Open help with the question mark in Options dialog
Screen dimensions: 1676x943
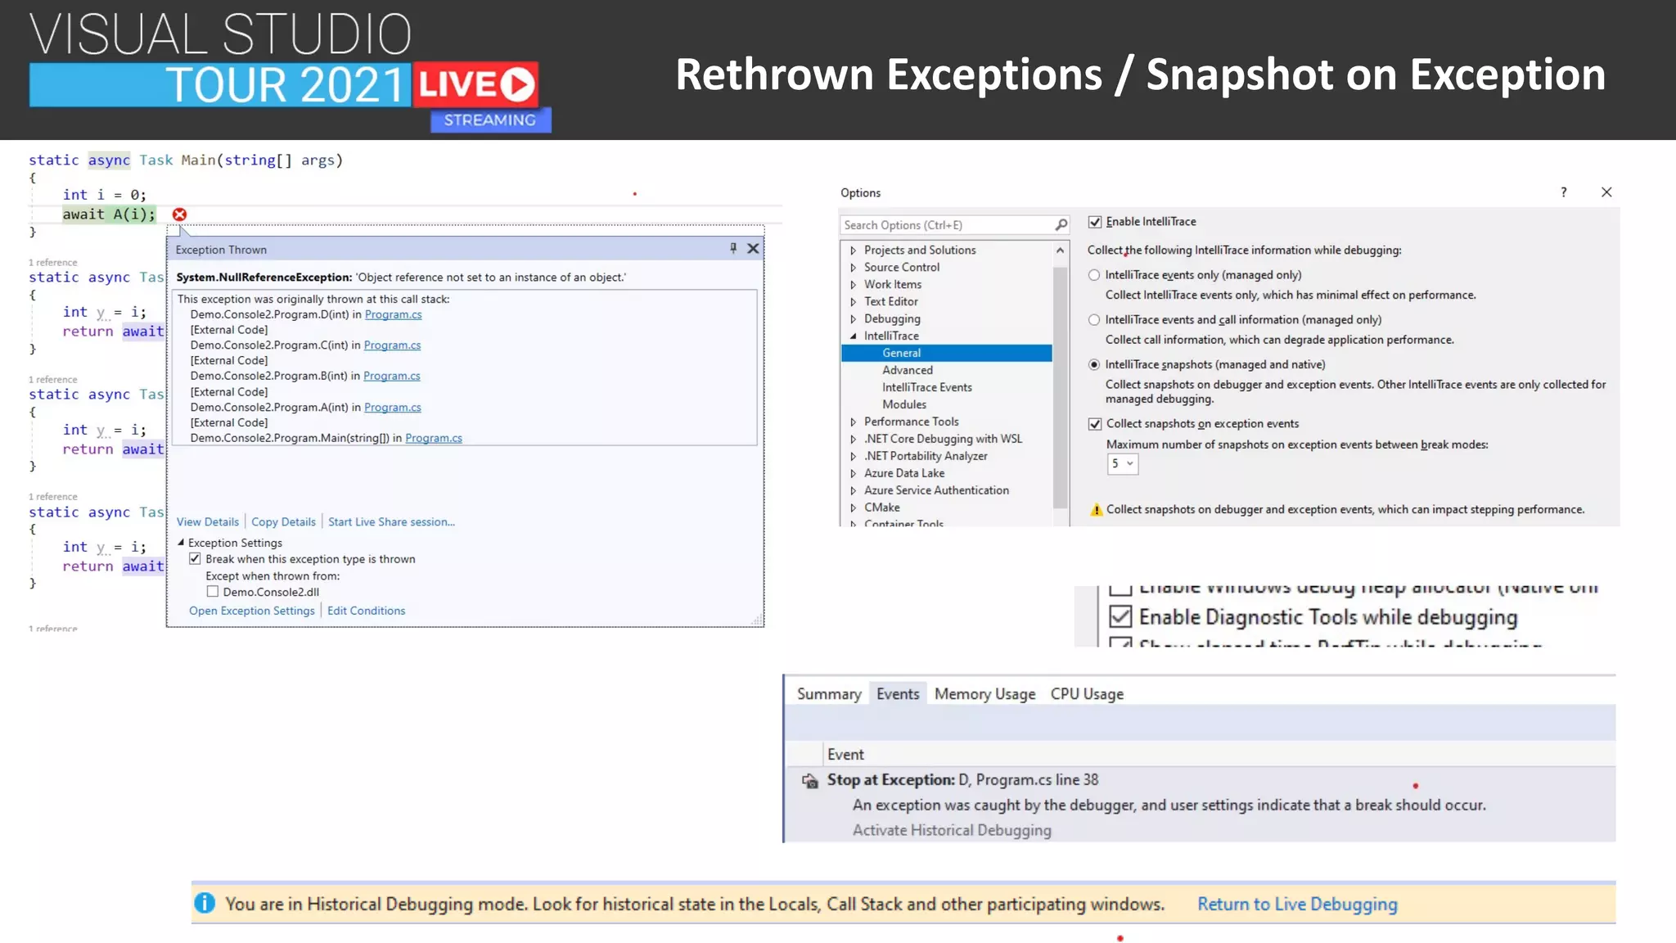[1564, 192]
